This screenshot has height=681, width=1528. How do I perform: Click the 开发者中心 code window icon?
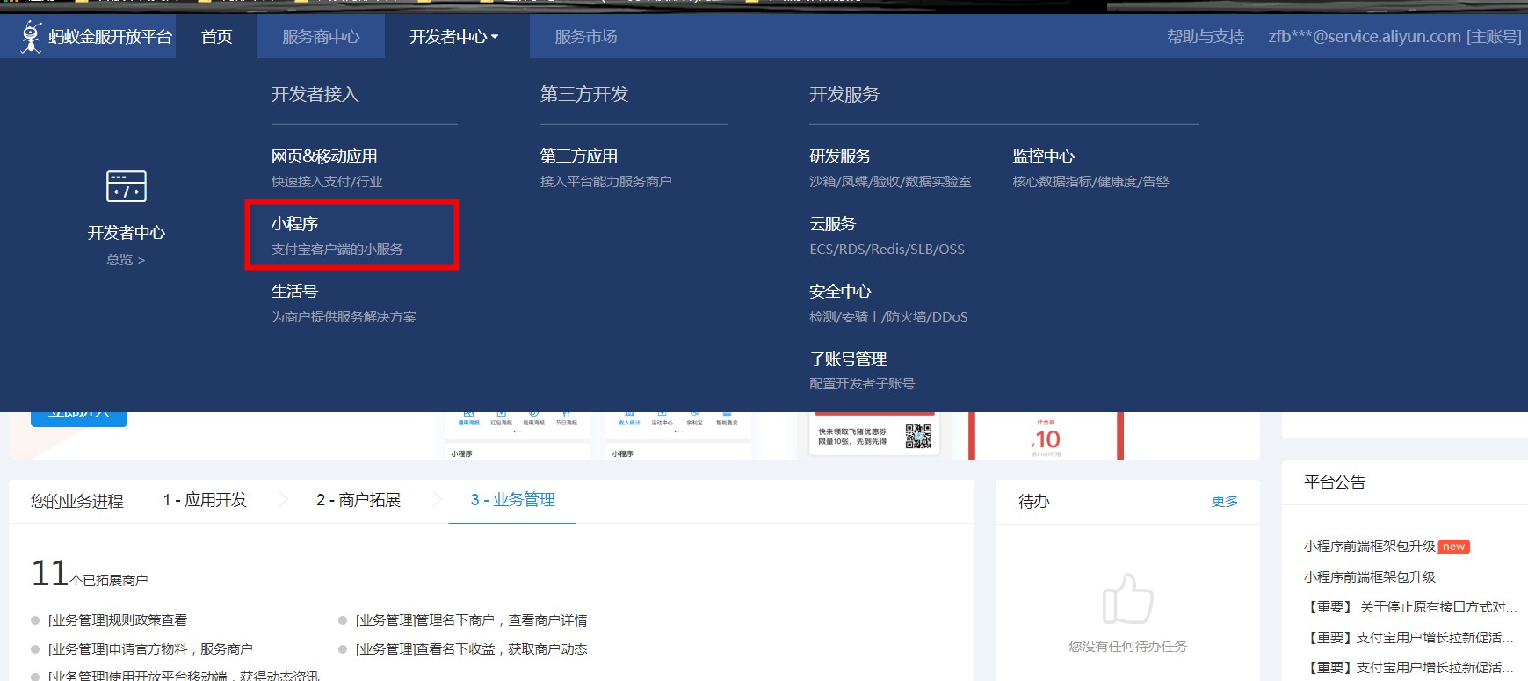pyautogui.click(x=127, y=186)
